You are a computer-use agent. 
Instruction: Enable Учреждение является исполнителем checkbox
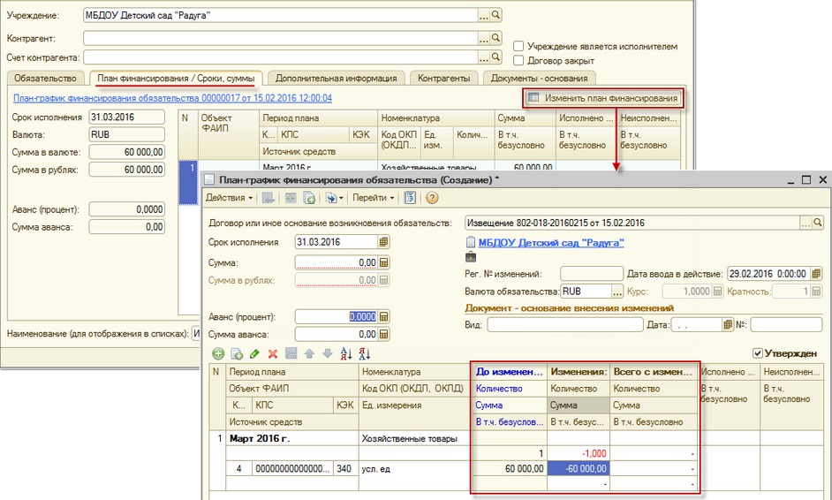(519, 46)
